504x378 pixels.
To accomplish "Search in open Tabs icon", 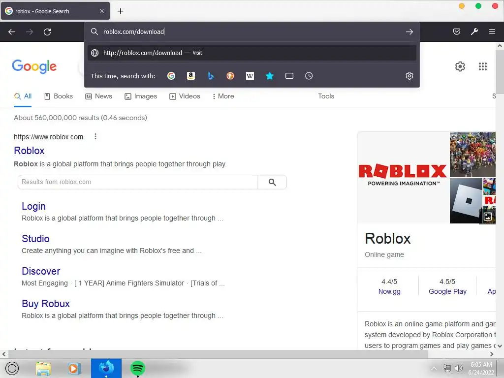I will point(289,76).
